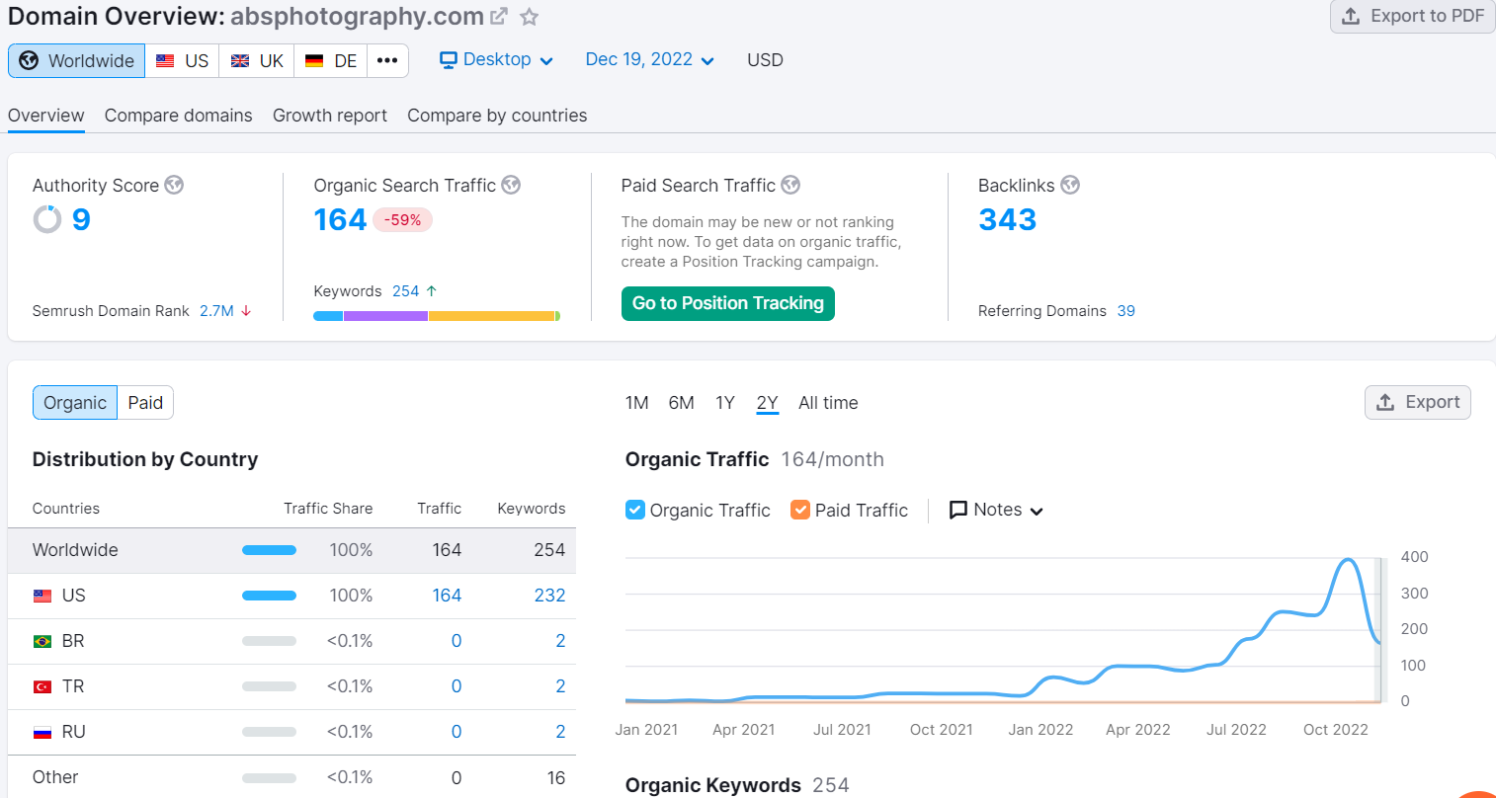Image resolution: width=1496 pixels, height=798 pixels.
Task: Open the Authority Score value 9
Action: 81,219
